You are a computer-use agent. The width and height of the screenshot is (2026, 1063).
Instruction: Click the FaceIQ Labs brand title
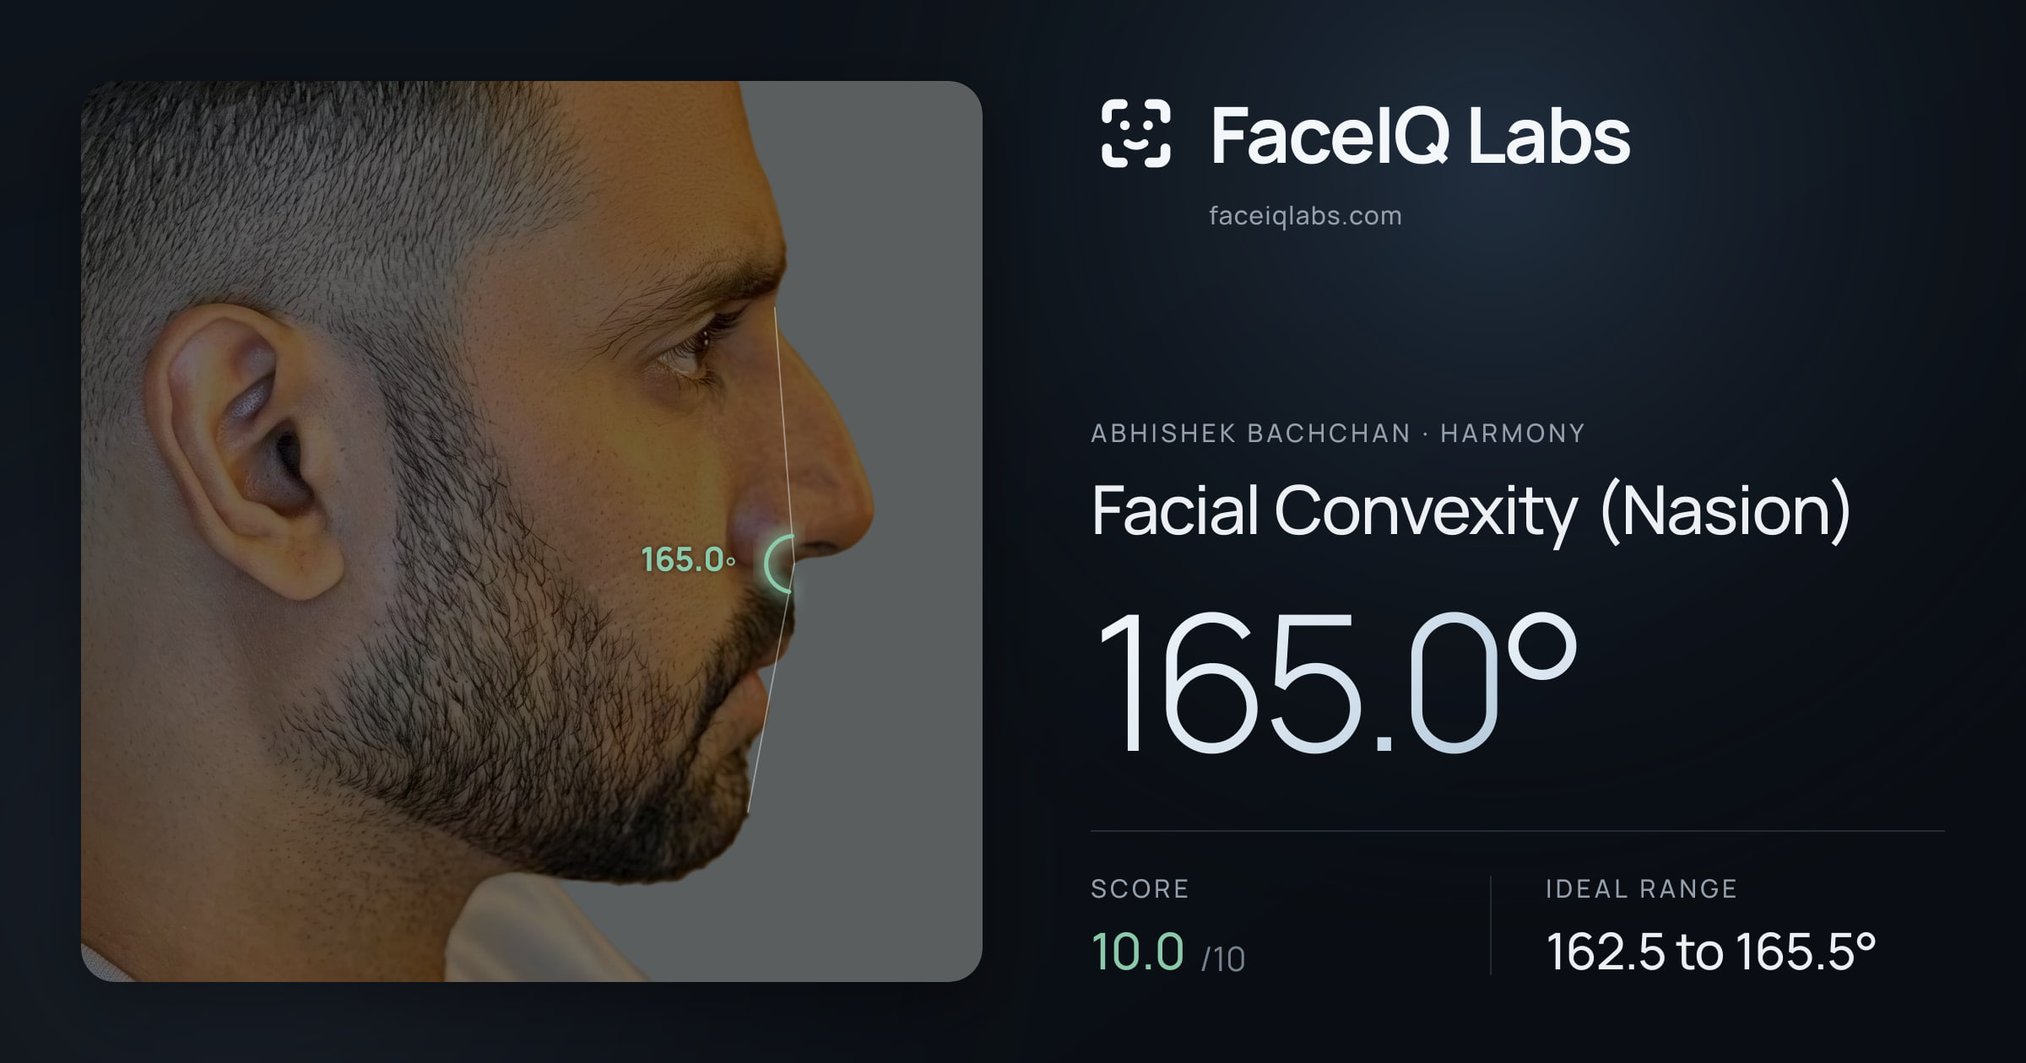1420,135
